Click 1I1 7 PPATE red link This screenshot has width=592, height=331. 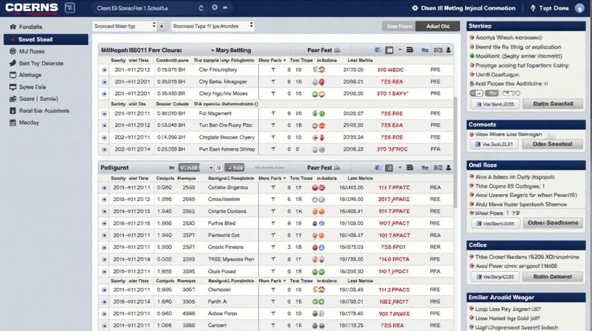click(x=394, y=188)
